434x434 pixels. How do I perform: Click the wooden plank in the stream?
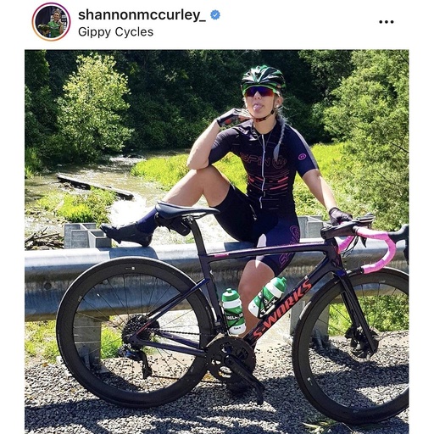point(95,186)
